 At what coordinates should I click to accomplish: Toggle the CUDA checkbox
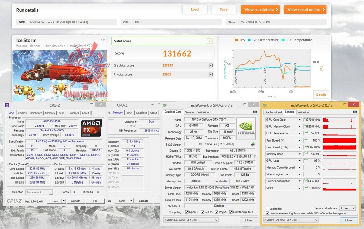coord(202,212)
